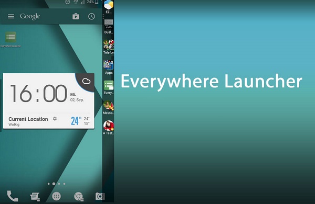Open the clock history icon
Image resolution: width=315 pixels, height=204 pixels.
click(x=91, y=16)
